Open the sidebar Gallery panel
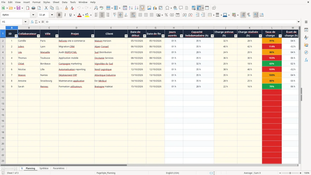The height and width of the screenshot is (175, 311). [306, 45]
